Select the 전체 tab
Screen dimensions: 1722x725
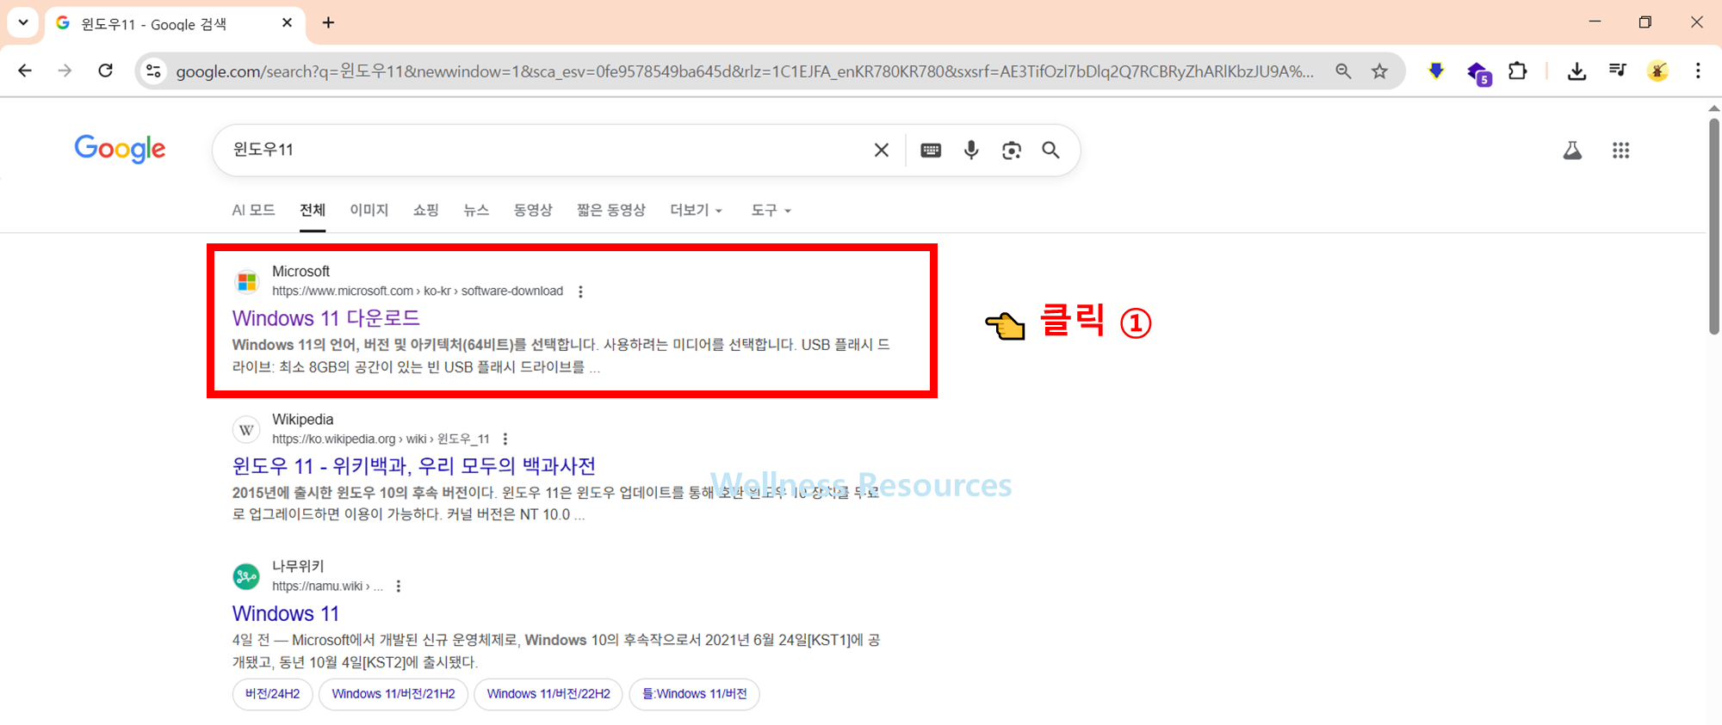point(313,210)
